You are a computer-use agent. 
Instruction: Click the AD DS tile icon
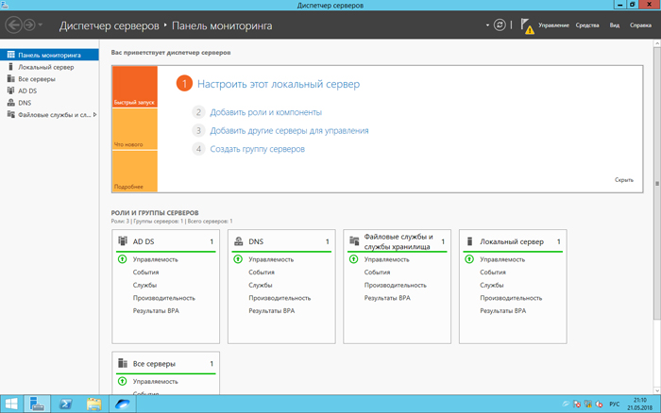pos(123,242)
